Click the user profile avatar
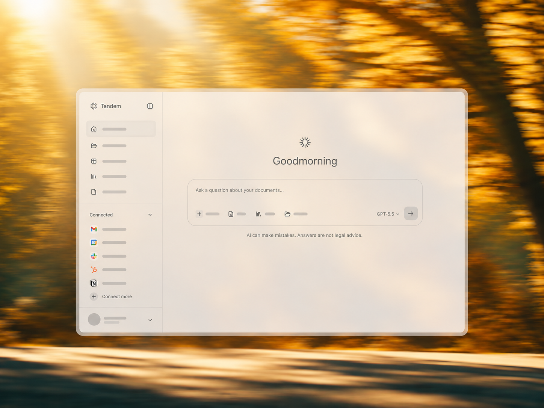Viewport: 544px width, 408px height. [94, 320]
